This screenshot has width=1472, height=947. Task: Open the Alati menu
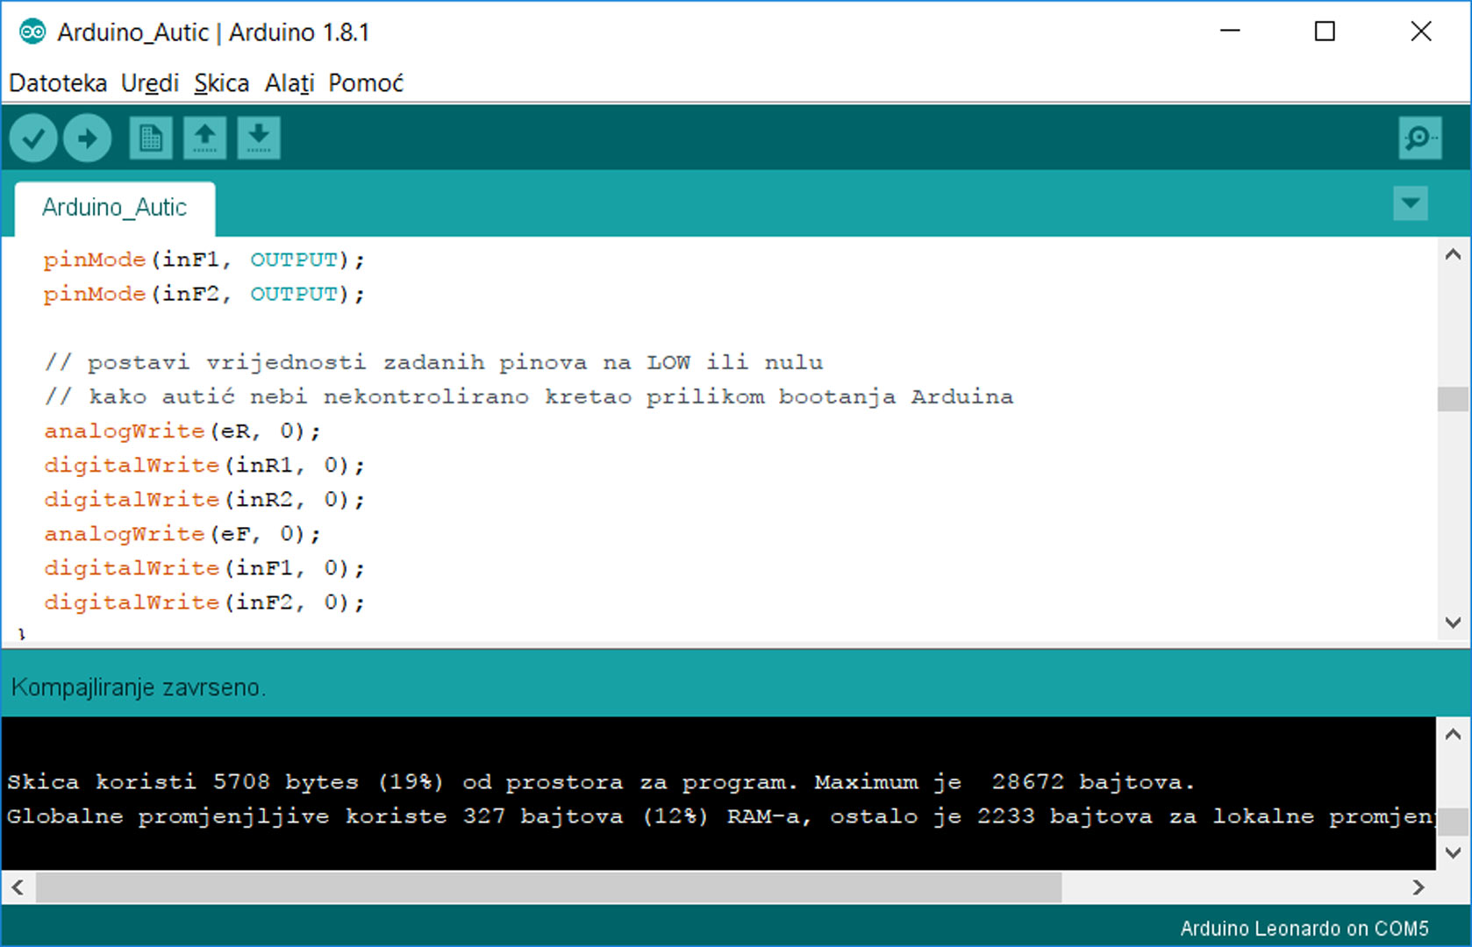[x=289, y=83]
